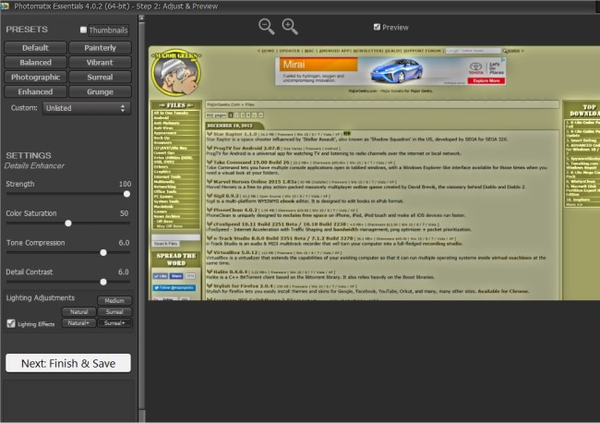Viewport: 600px width, 423px height.
Task: Click the left panel vertical scrollbar
Action: [141, 214]
